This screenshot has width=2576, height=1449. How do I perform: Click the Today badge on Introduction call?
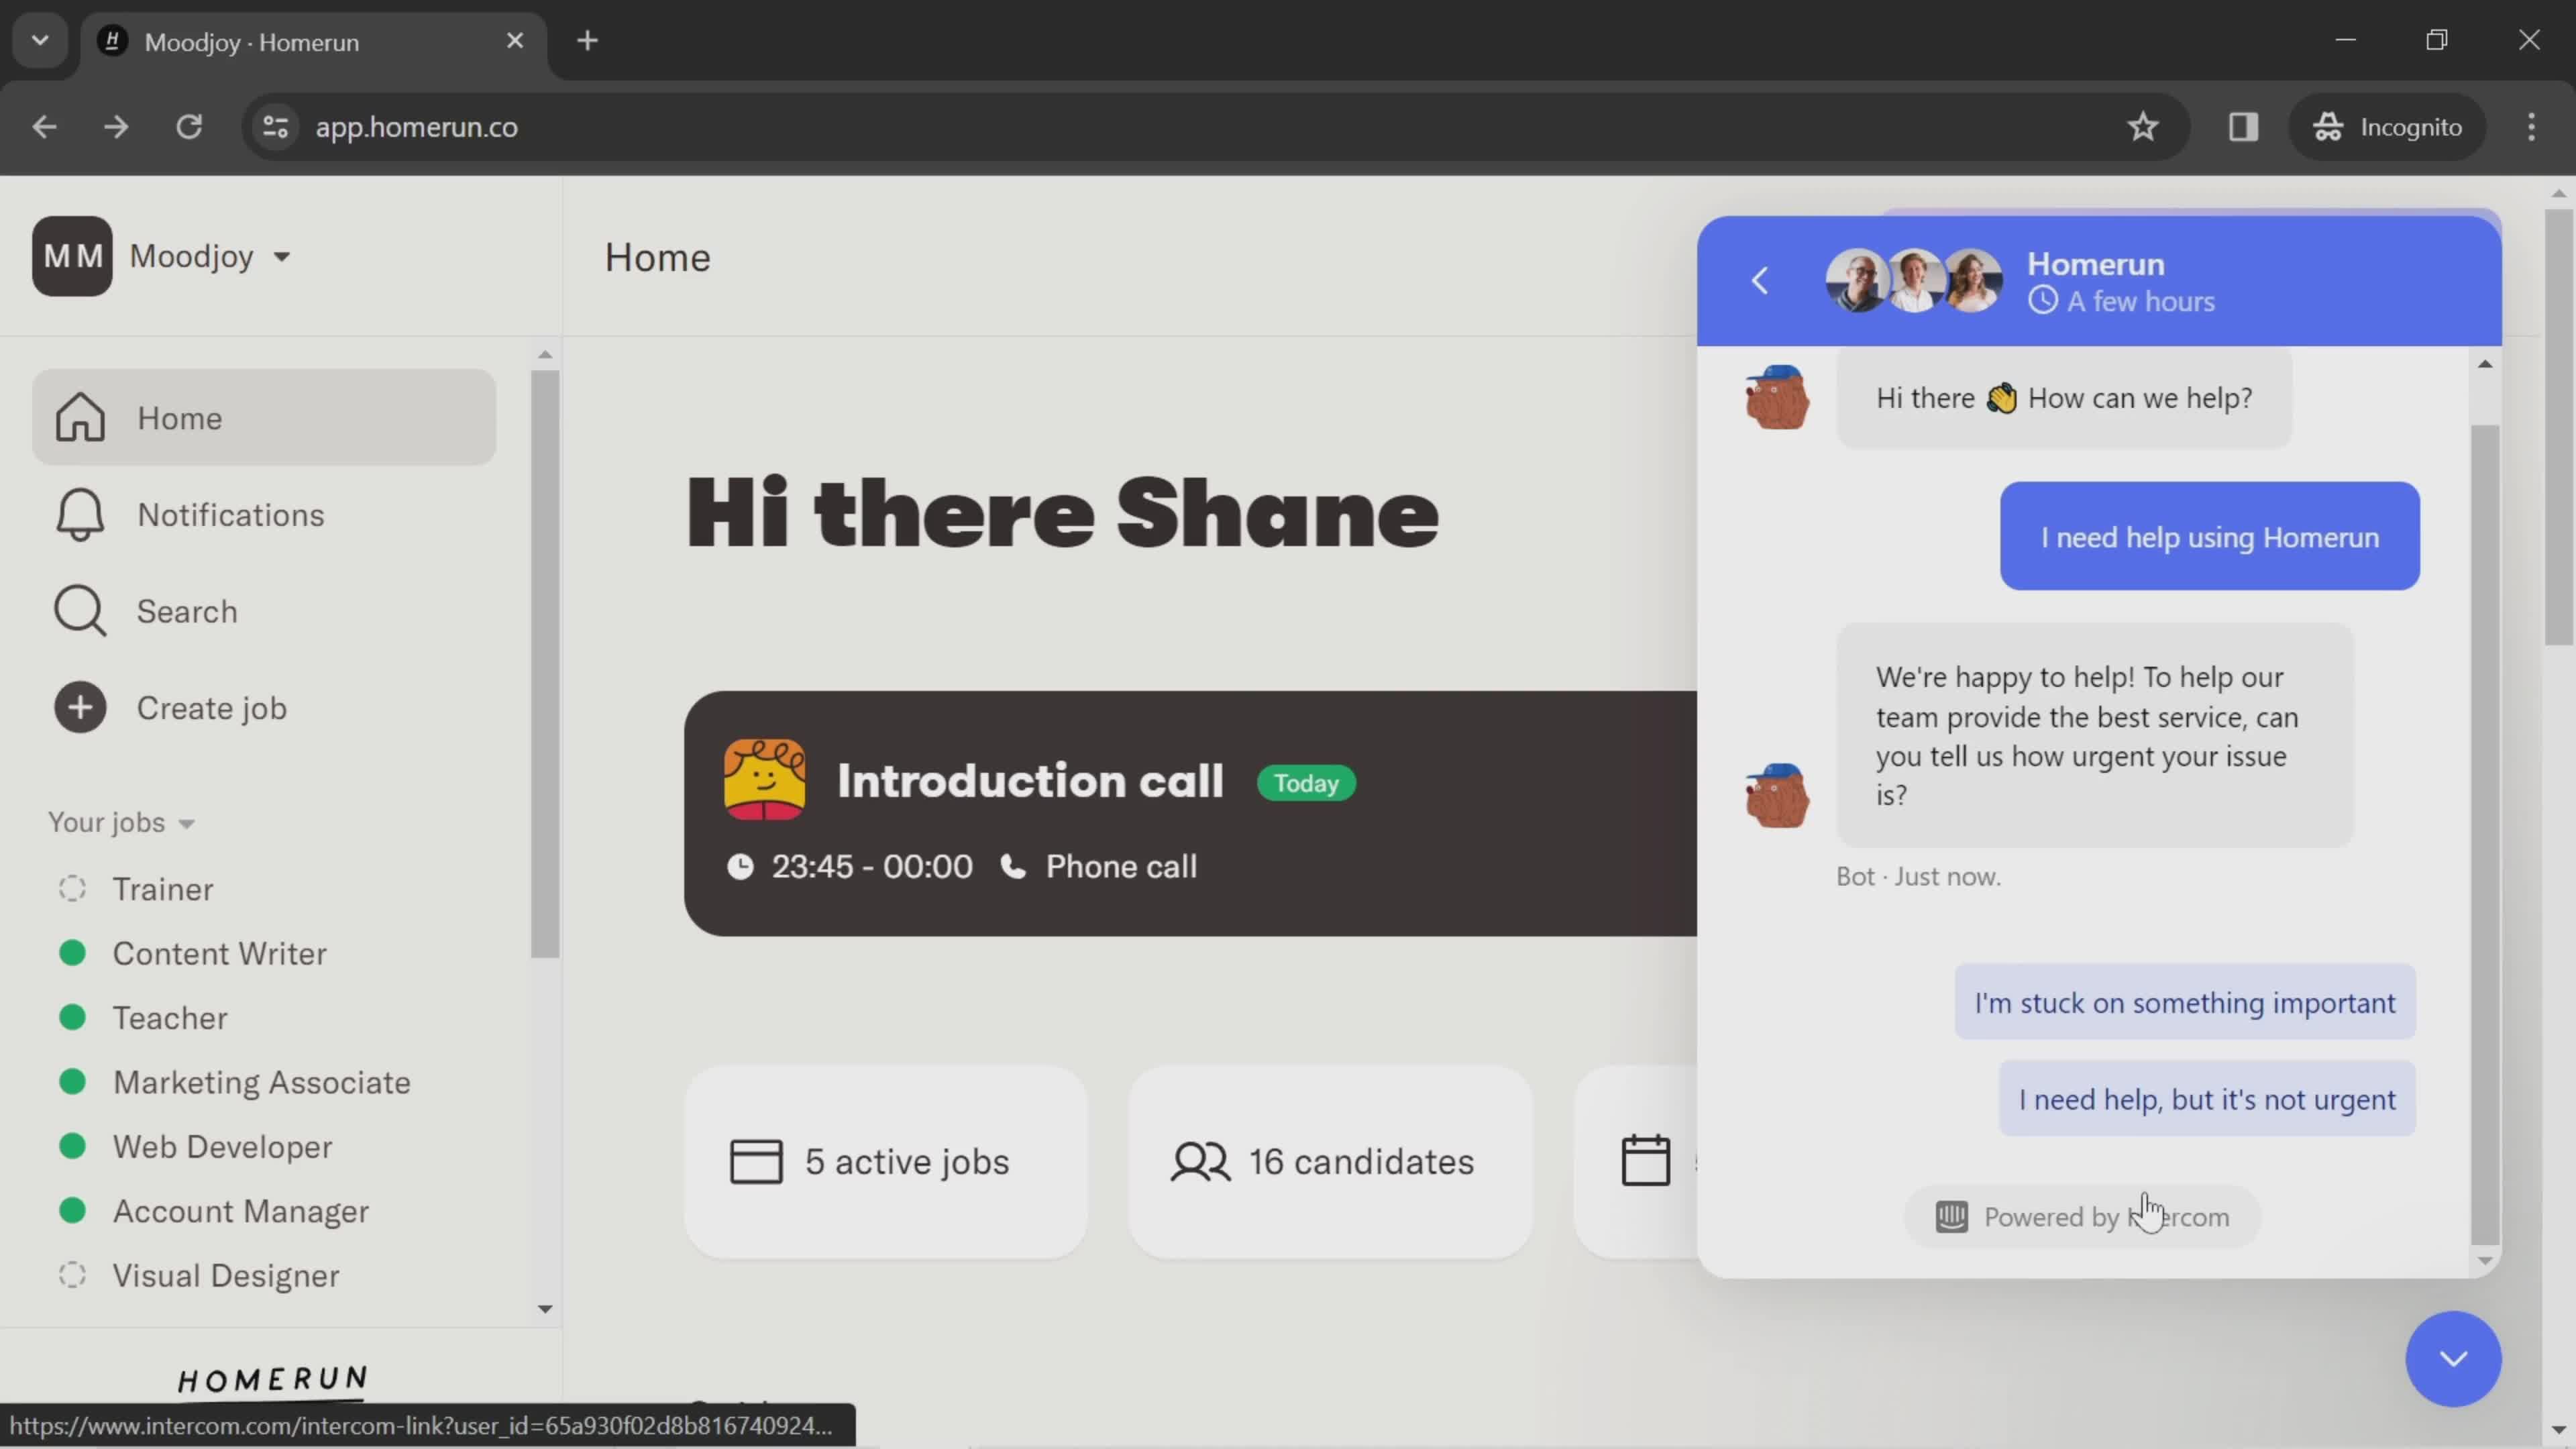click(1306, 783)
